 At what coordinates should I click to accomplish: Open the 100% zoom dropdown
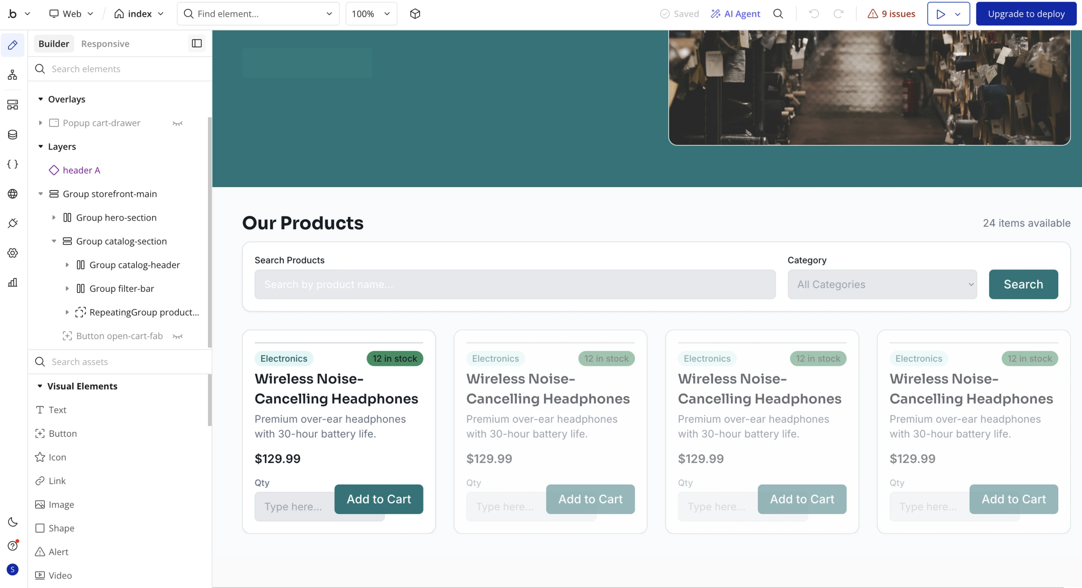371,14
